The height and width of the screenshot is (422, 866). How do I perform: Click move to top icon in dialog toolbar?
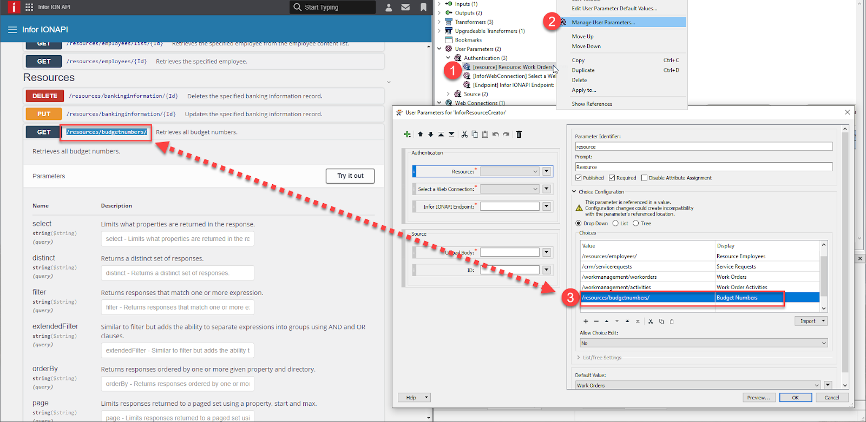tap(441, 135)
